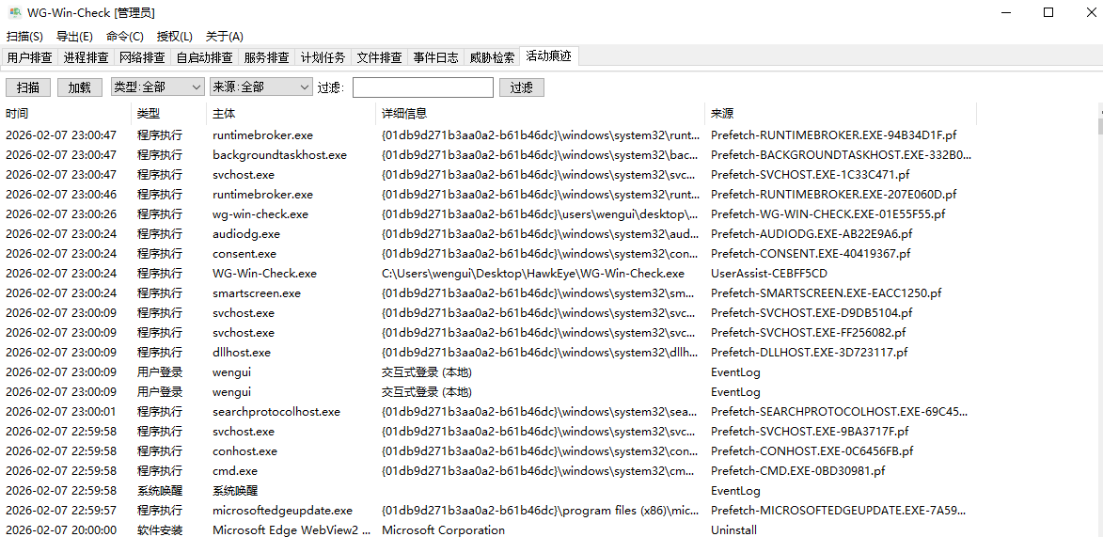The width and height of the screenshot is (1103, 537).
Task: Click the 过滤 button beside the text box
Action: coord(521,87)
